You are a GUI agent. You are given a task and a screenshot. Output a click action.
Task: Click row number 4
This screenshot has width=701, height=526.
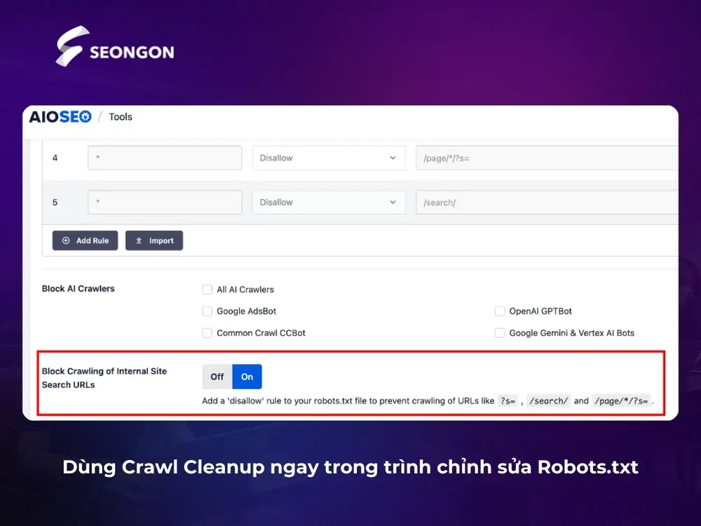pyautogui.click(x=55, y=158)
